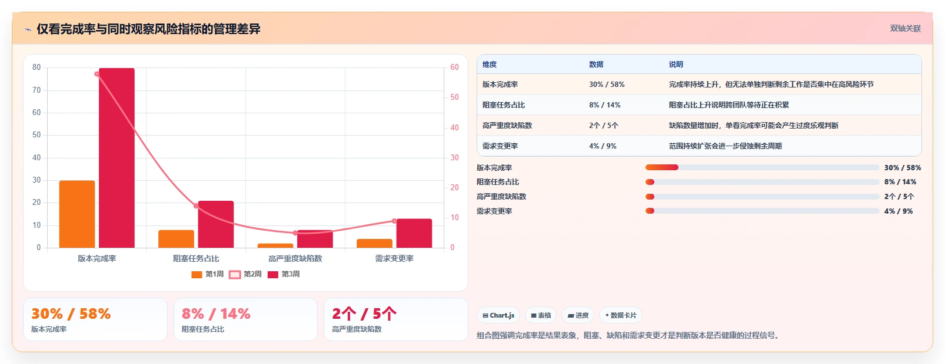Screen dimensions: 945x364
Task: Click the 维度 column header
Action: [x=490, y=65]
